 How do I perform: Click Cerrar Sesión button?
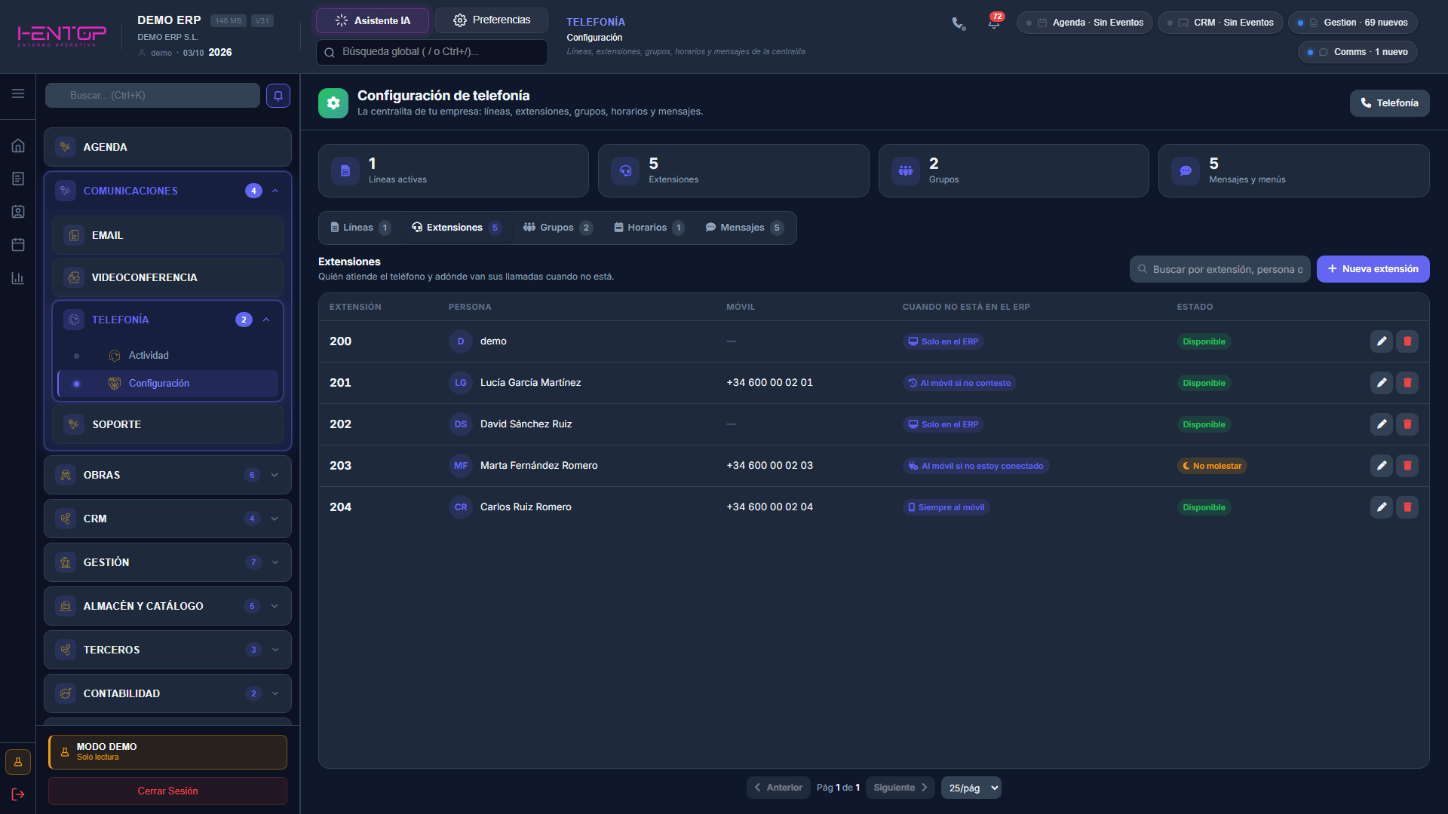click(167, 791)
